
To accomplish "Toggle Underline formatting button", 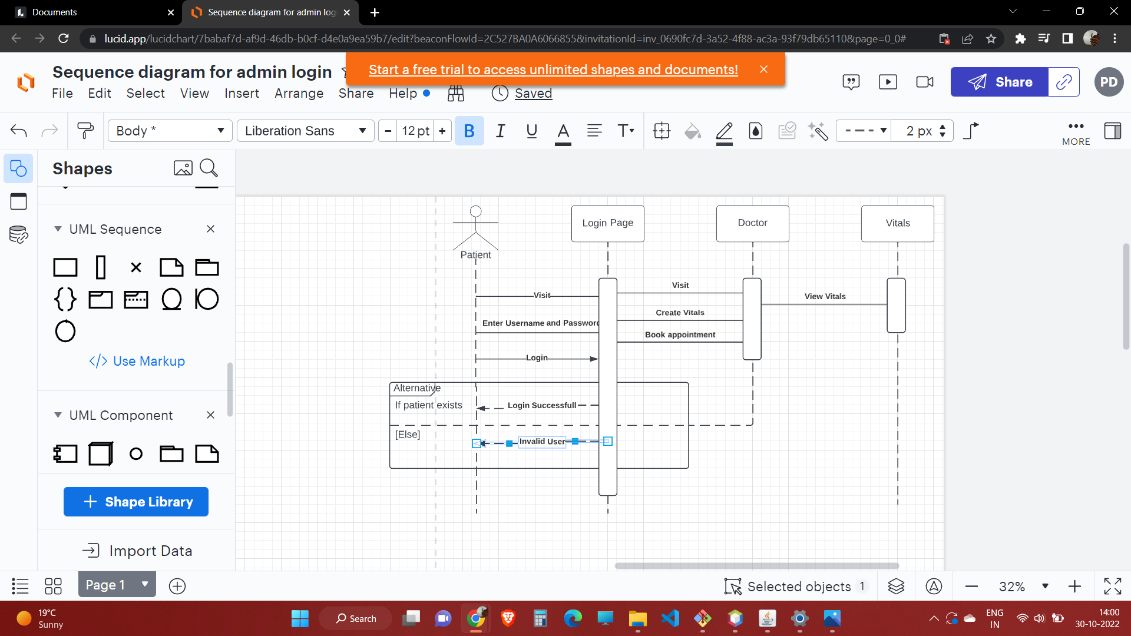I will point(532,131).
